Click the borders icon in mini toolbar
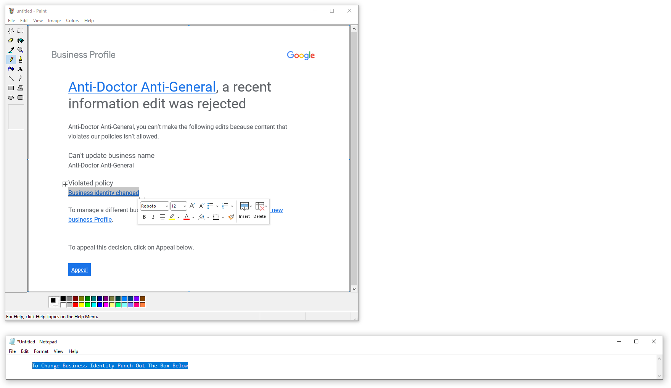Screen dimensions: 671x388 pyautogui.click(x=216, y=217)
